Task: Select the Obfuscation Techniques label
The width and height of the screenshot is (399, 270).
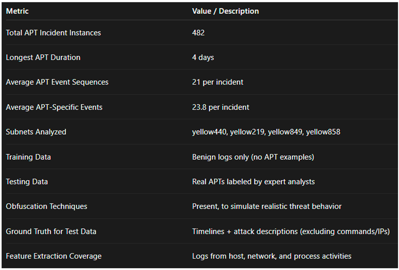Action: click(x=46, y=206)
